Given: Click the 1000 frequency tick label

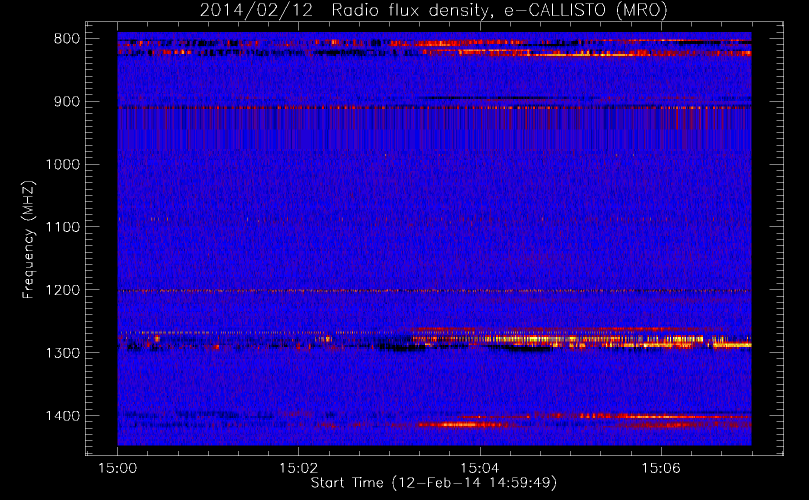Looking at the screenshot, I should coord(63,164).
